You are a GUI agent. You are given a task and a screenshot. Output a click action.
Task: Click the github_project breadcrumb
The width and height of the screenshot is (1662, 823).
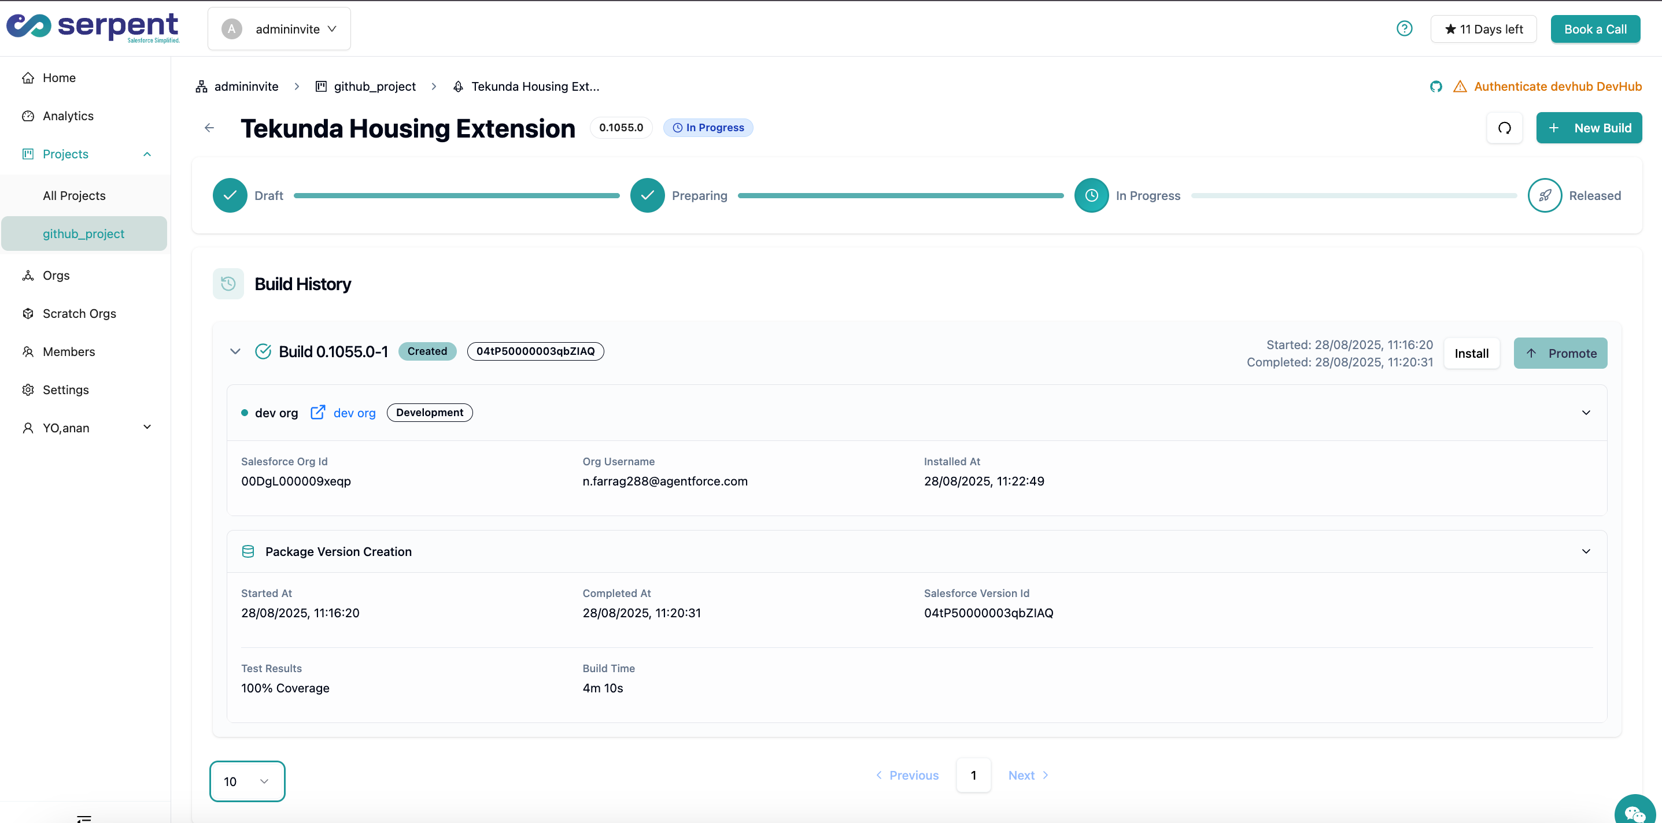click(374, 87)
